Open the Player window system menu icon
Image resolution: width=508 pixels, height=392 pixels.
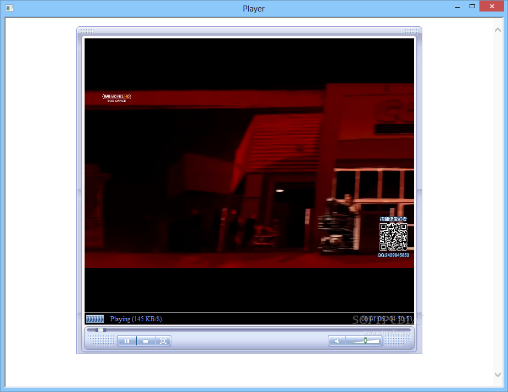tap(10, 8)
